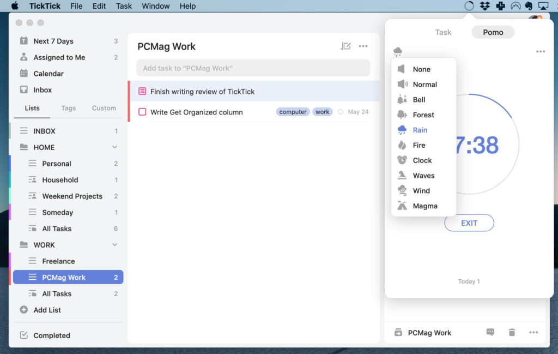
Task: Open All Tasks under WORK folder
Action: point(68,294)
